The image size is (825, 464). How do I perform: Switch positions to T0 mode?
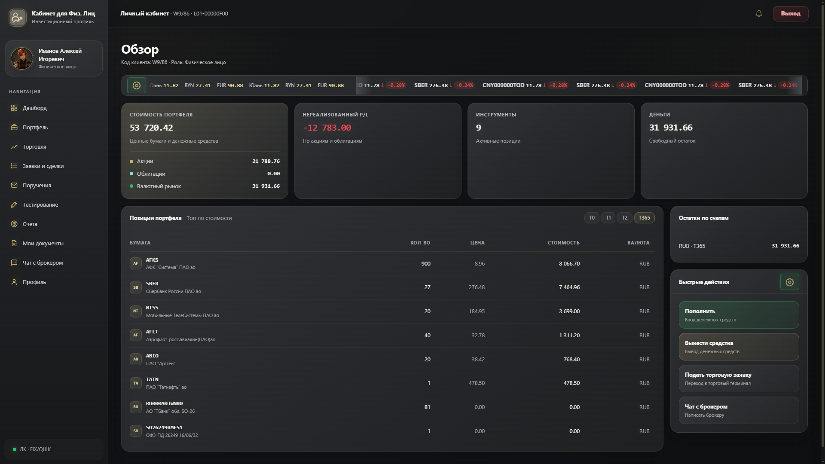[x=592, y=218]
